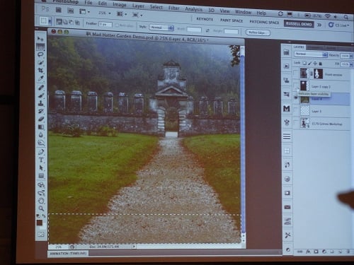Image resolution: width=354 pixels, height=265 pixels.
Task: Click the Feather input field
Action: pyautogui.click(x=105, y=24)
